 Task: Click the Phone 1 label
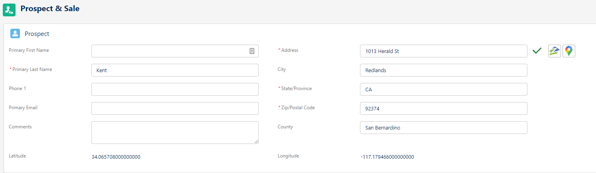pyautogui.click(x=18, y=88)
